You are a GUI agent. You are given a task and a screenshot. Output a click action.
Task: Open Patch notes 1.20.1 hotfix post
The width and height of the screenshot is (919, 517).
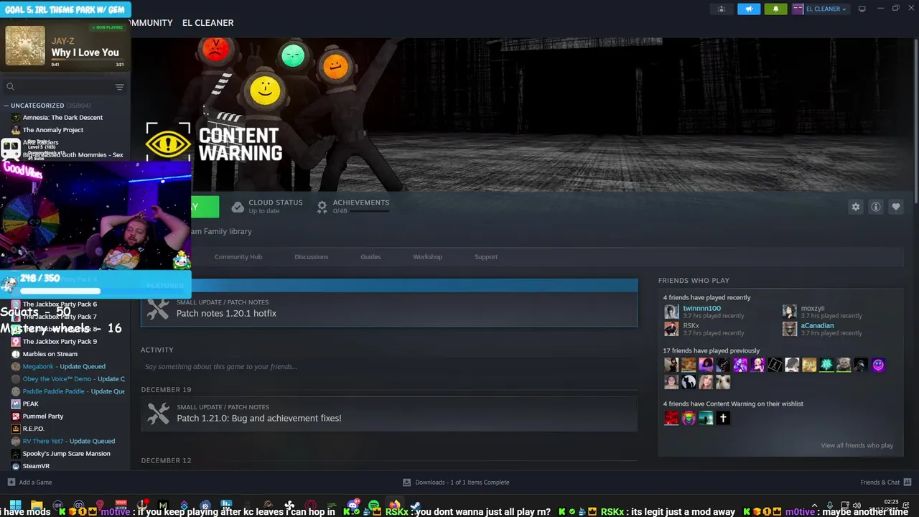point(389,309)
